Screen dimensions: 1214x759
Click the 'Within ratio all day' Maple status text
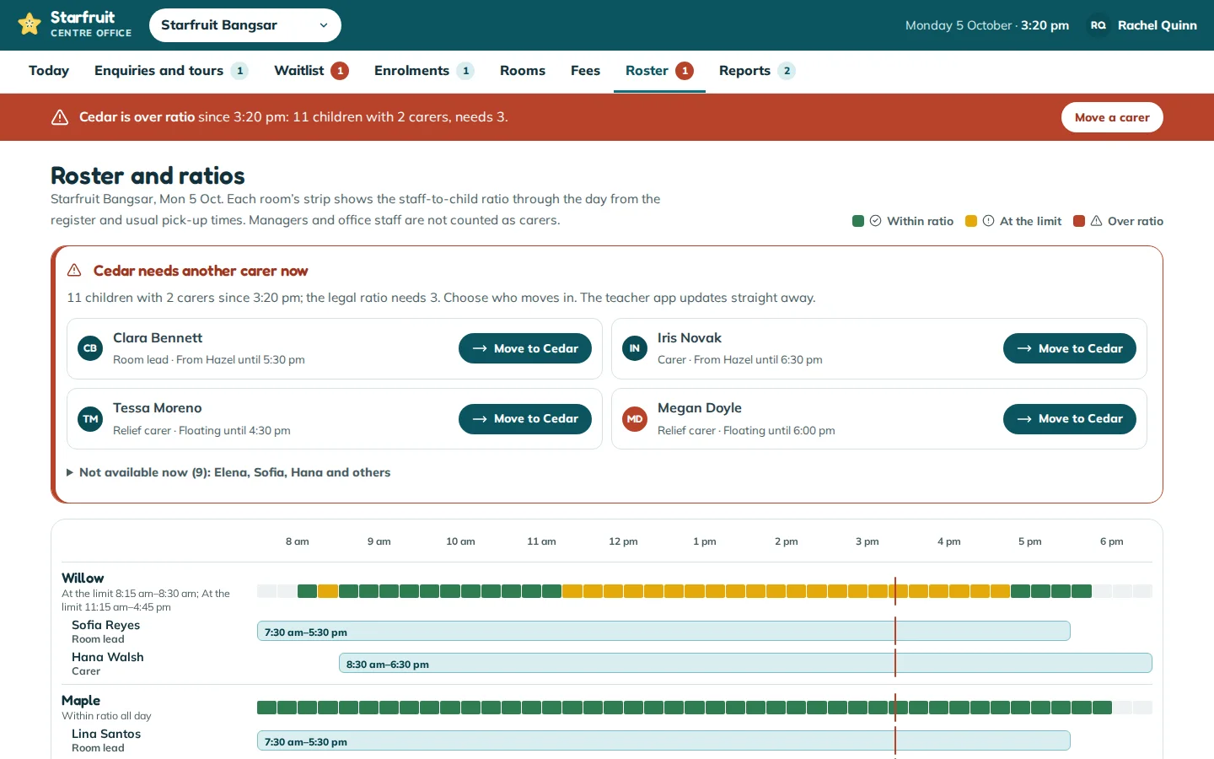106,716
